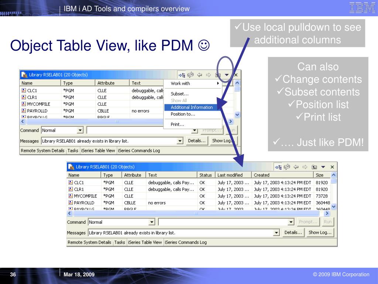Viewport: 378px width, 284px height.
Task: Open Normal command combo in window showing Status column
Action: tap(151, 222)
